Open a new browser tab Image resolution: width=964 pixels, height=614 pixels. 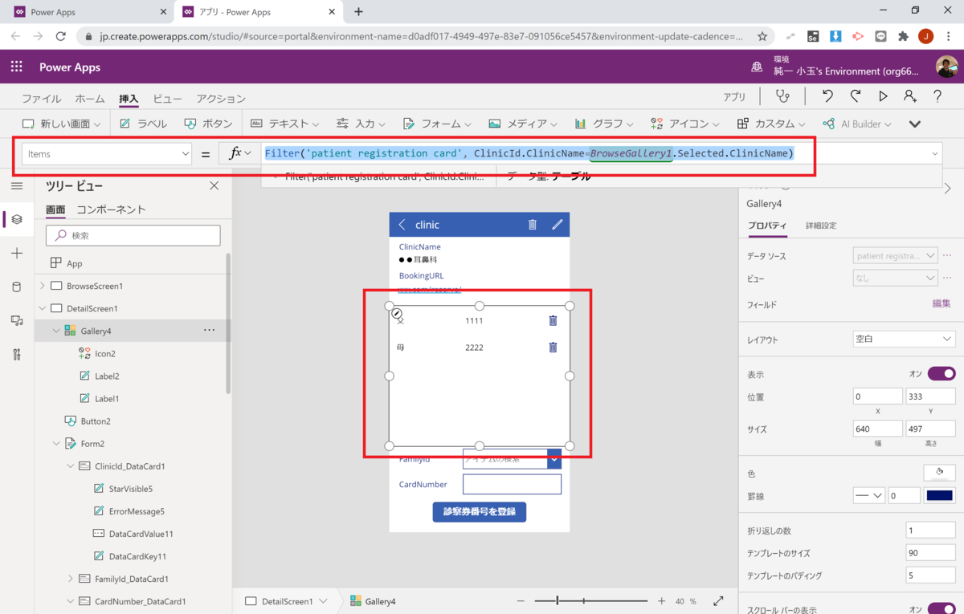click(358, 12)
